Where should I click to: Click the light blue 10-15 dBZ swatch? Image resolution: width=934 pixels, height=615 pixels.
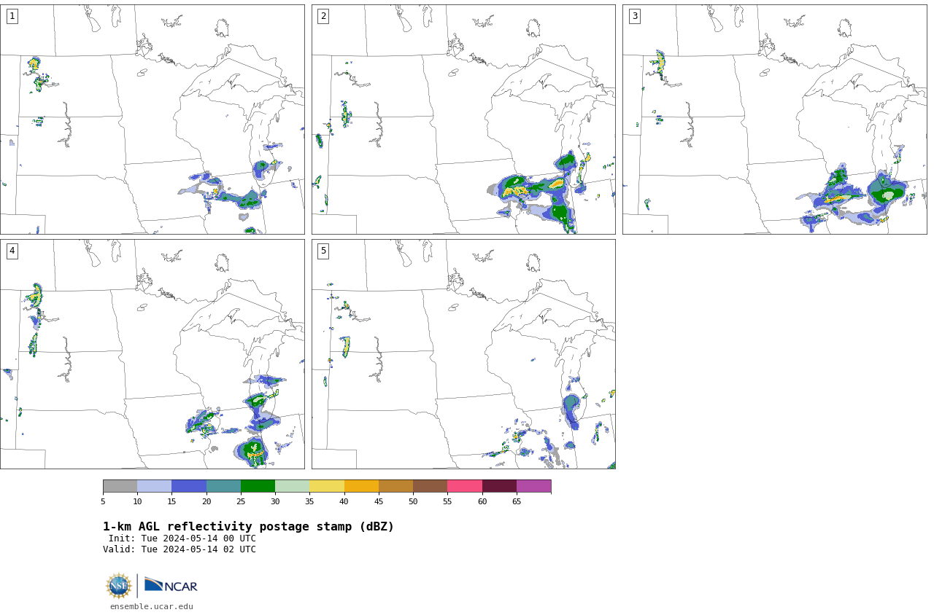click(154, 486)
